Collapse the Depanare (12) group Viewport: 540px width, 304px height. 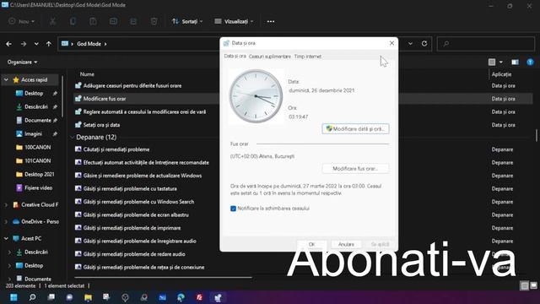click(72, 137)
